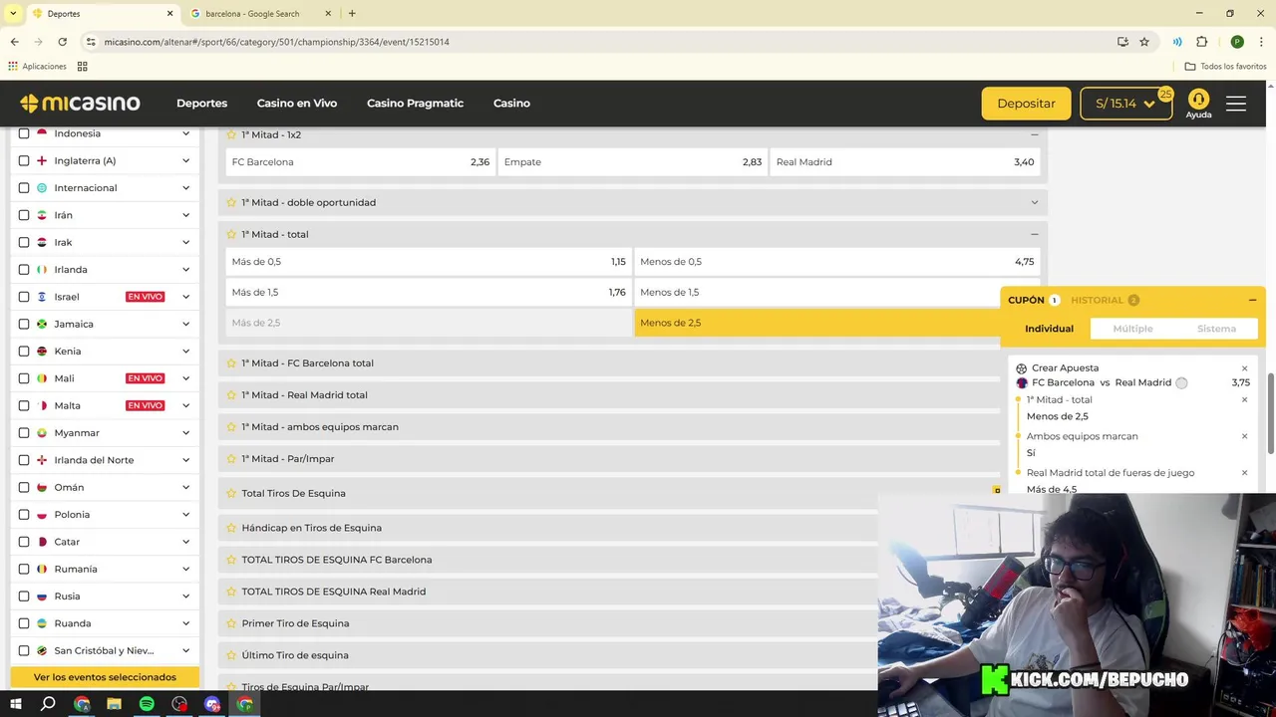The height and width of the screenshot is (717, 1276).
Task: Tick the Irlanda checkbox
Action: pos(24,270)
